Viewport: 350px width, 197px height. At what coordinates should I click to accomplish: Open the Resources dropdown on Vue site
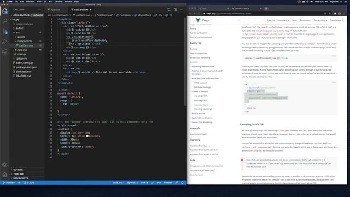tap(305, 20)
